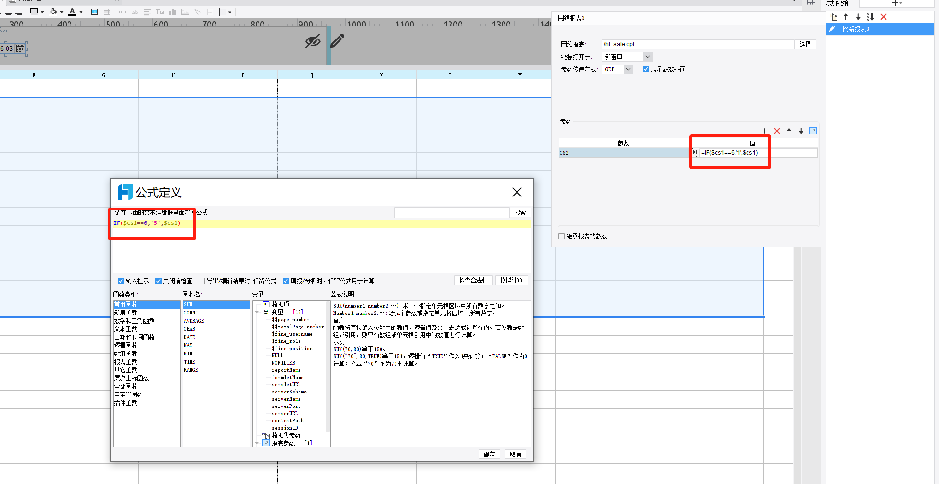
Task: Click the fill bucket background icon
Action: coord(54,12)
